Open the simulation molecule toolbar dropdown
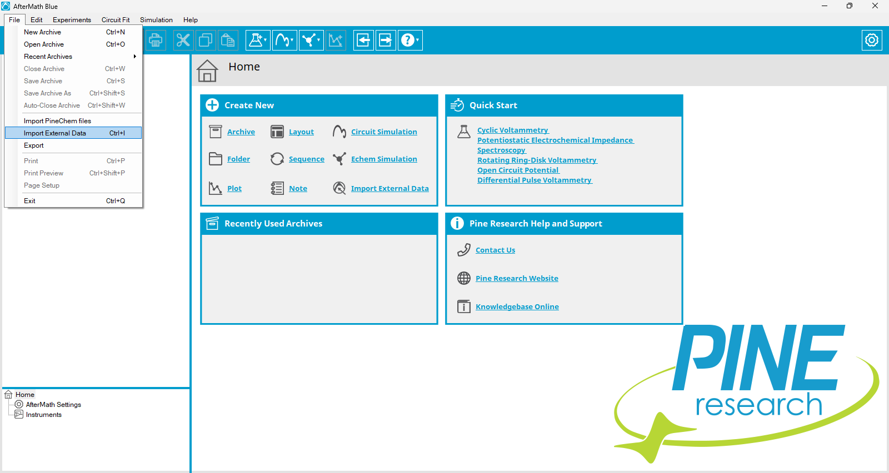This screenshot has width=889, height=473. (x=311, y=40)
